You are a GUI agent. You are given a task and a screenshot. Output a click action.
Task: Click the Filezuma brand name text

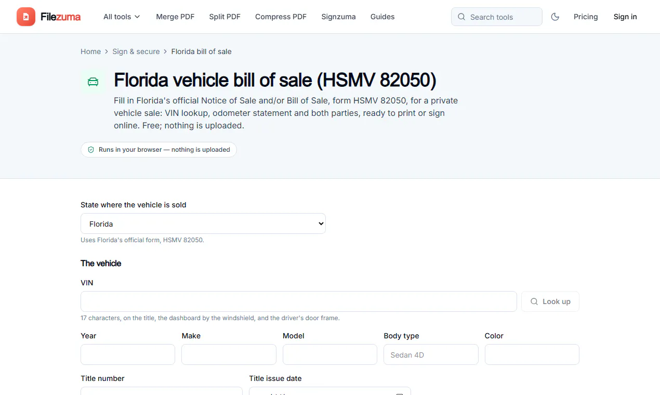pos(61,17)
